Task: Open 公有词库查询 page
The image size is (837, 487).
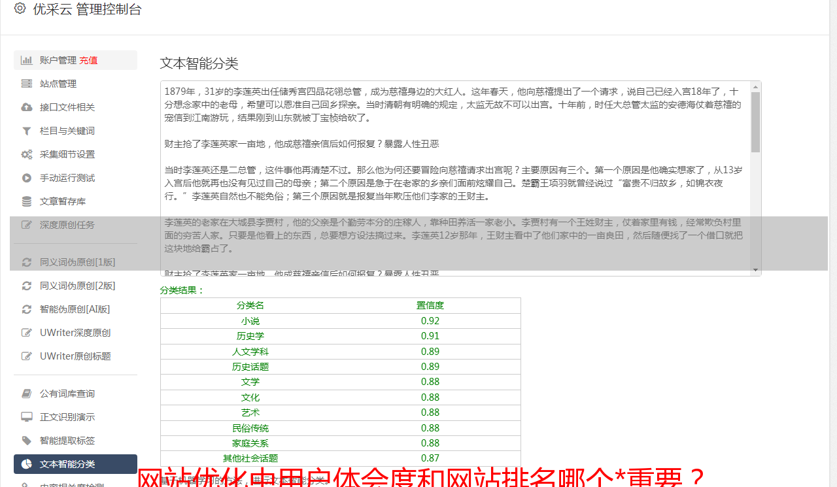Action: tap(75, 394)
